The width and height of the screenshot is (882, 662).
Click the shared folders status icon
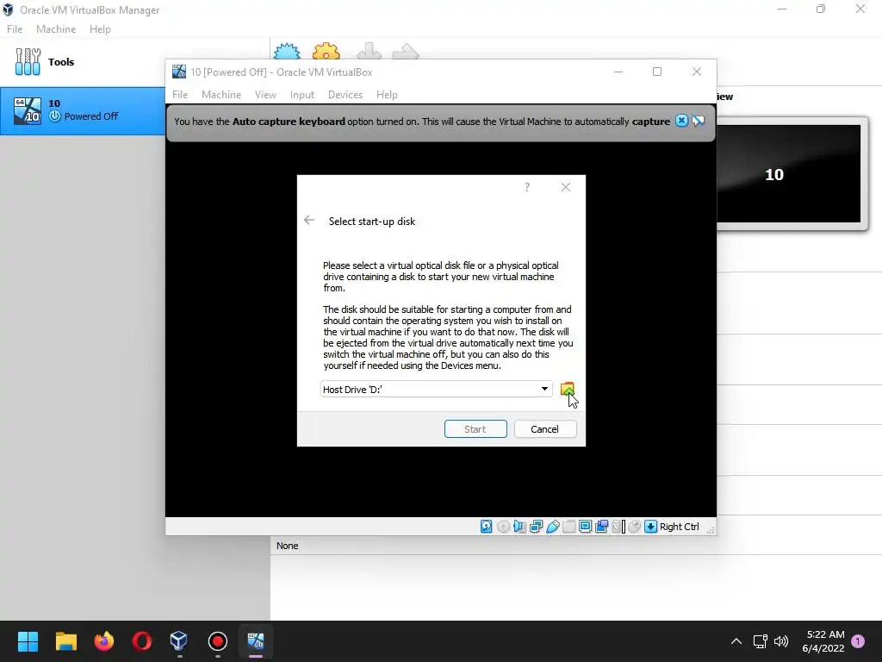click(568, 527)
